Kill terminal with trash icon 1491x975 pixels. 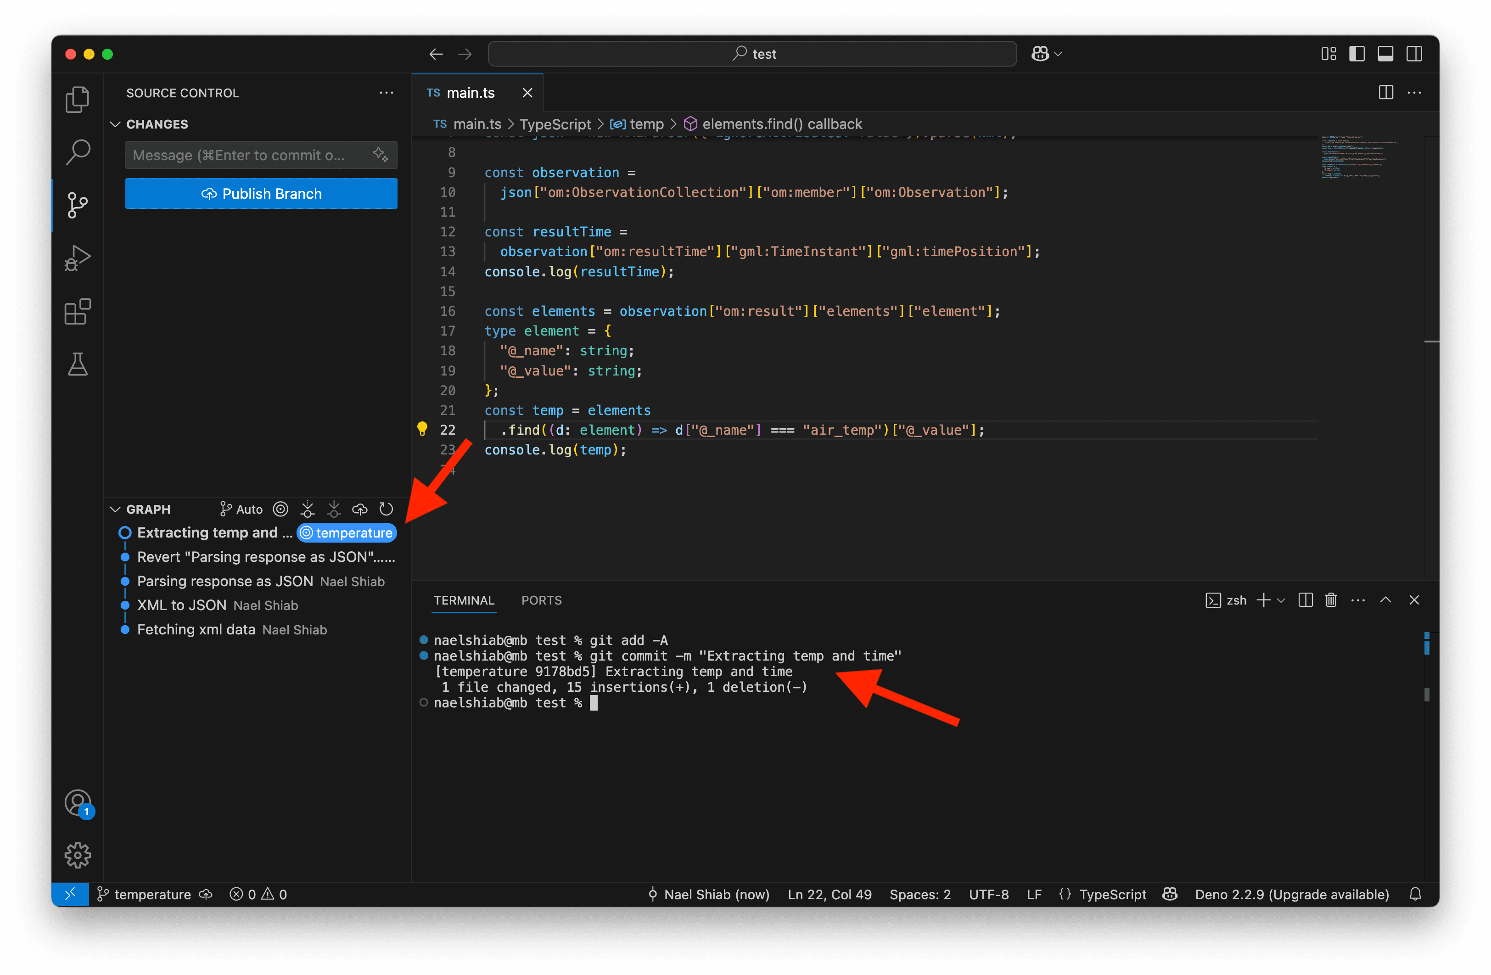coord(1331,600)
